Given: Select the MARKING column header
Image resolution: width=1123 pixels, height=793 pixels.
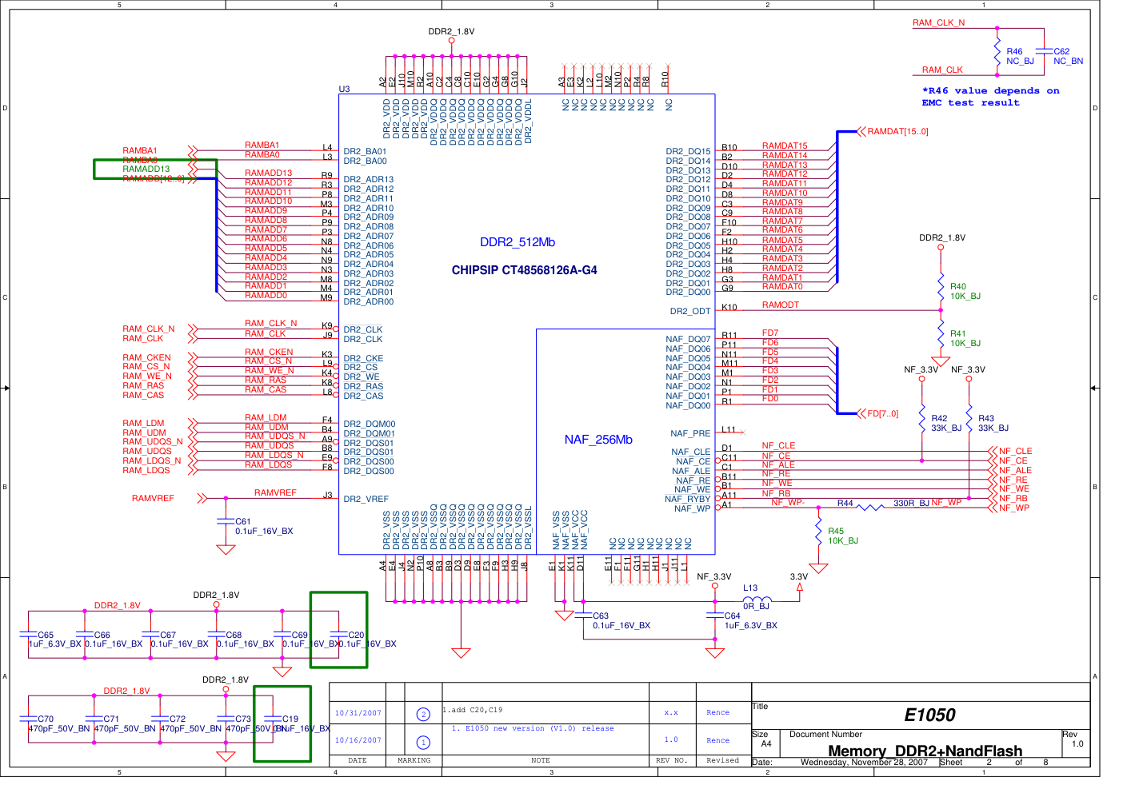Looking at the screenshot, I should pos(414,760).
